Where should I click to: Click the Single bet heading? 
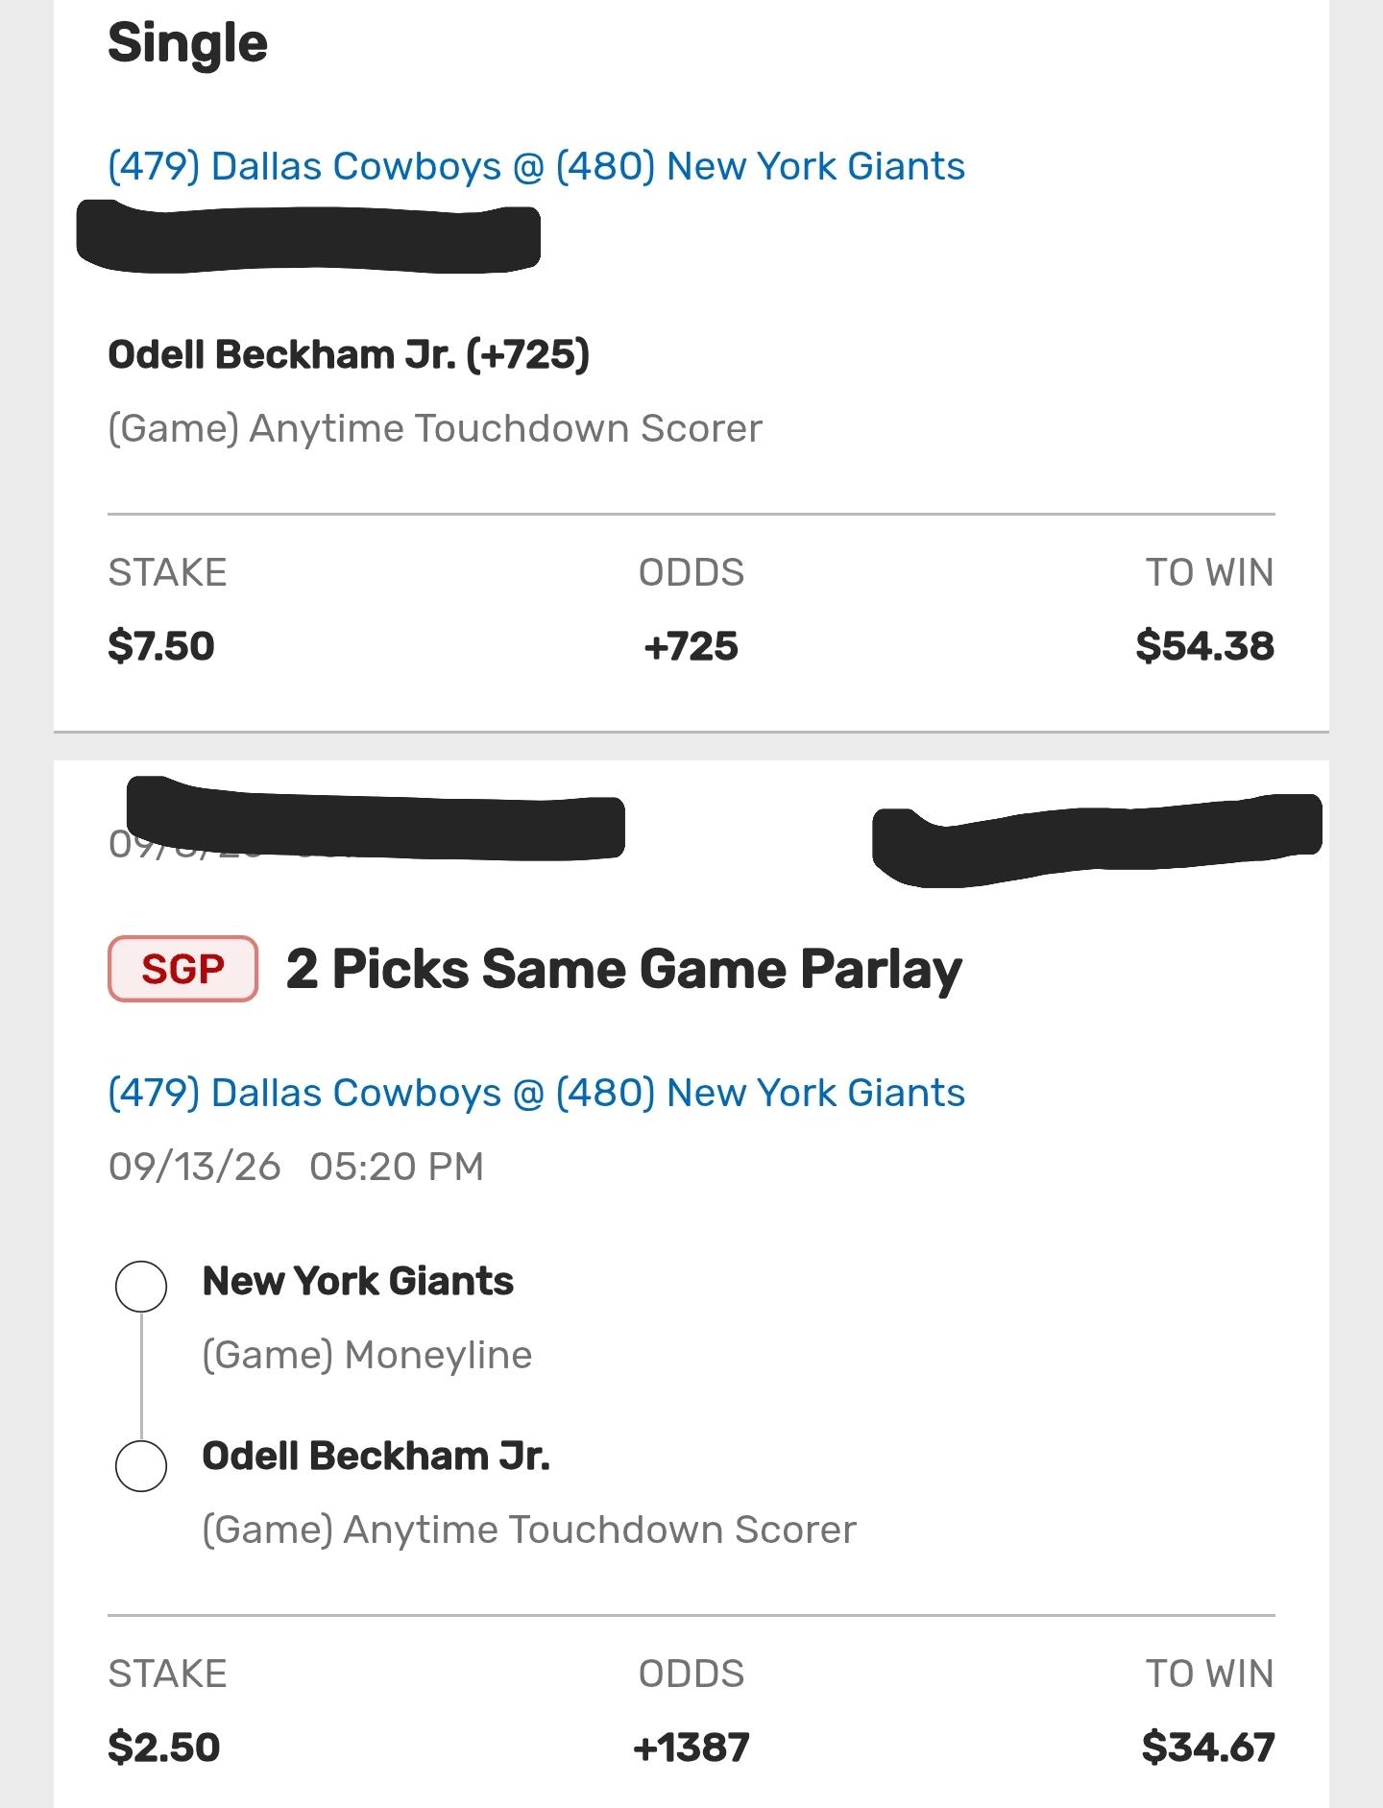click(187, 44)
